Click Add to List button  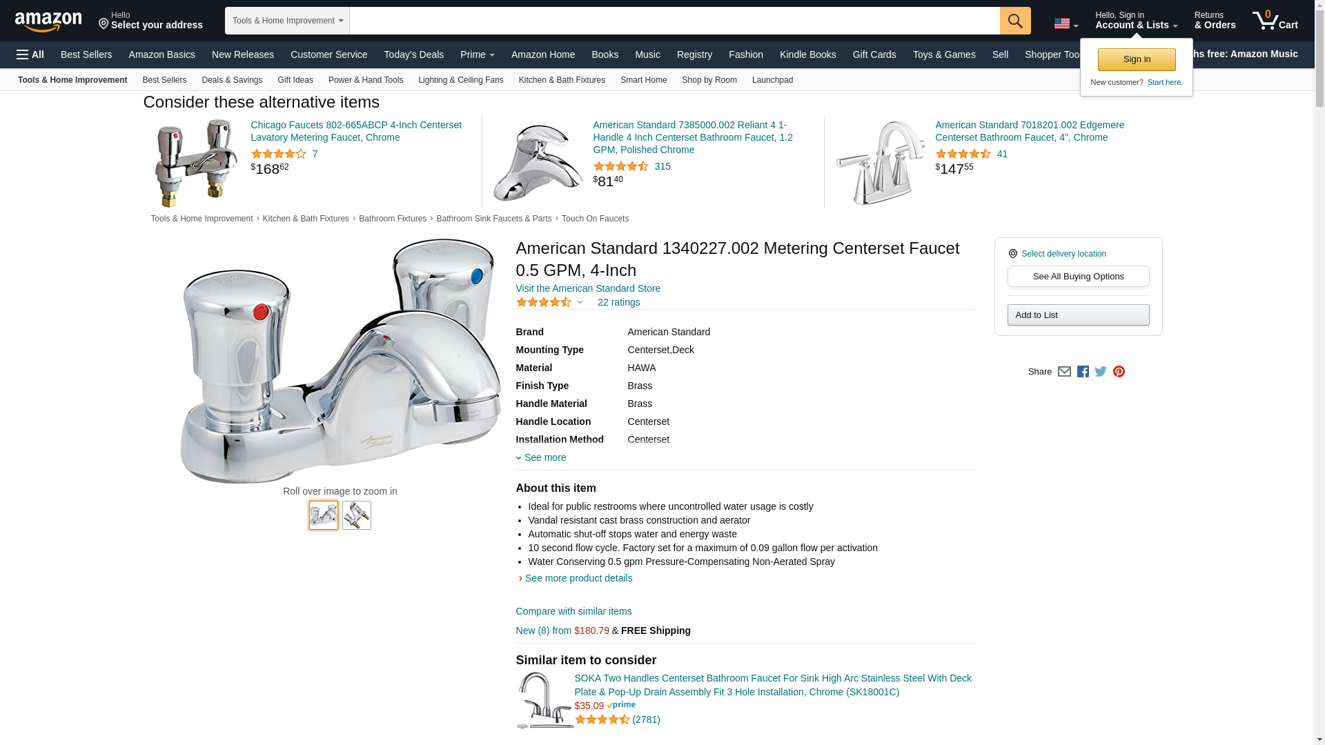1078,315
